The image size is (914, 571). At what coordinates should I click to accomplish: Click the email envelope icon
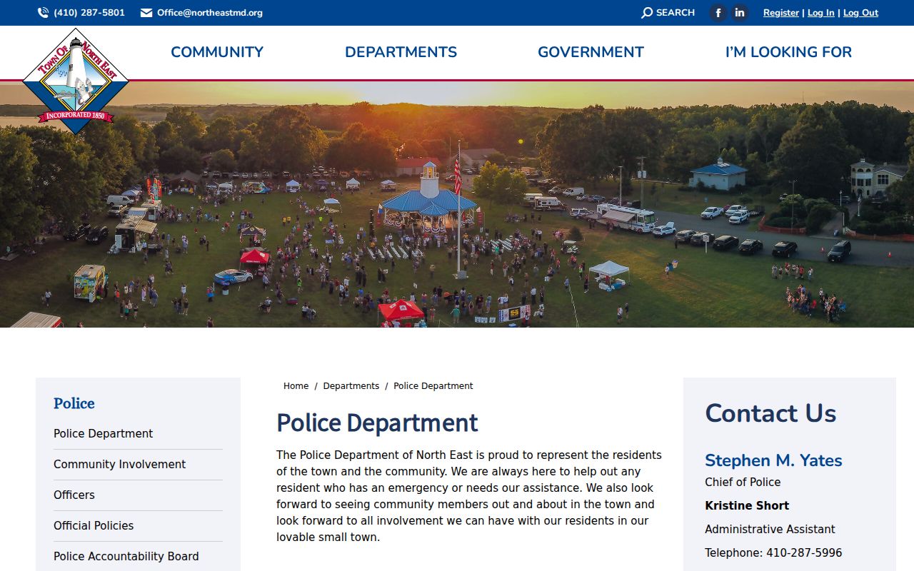pyautogui.click(x=146, y=13)
